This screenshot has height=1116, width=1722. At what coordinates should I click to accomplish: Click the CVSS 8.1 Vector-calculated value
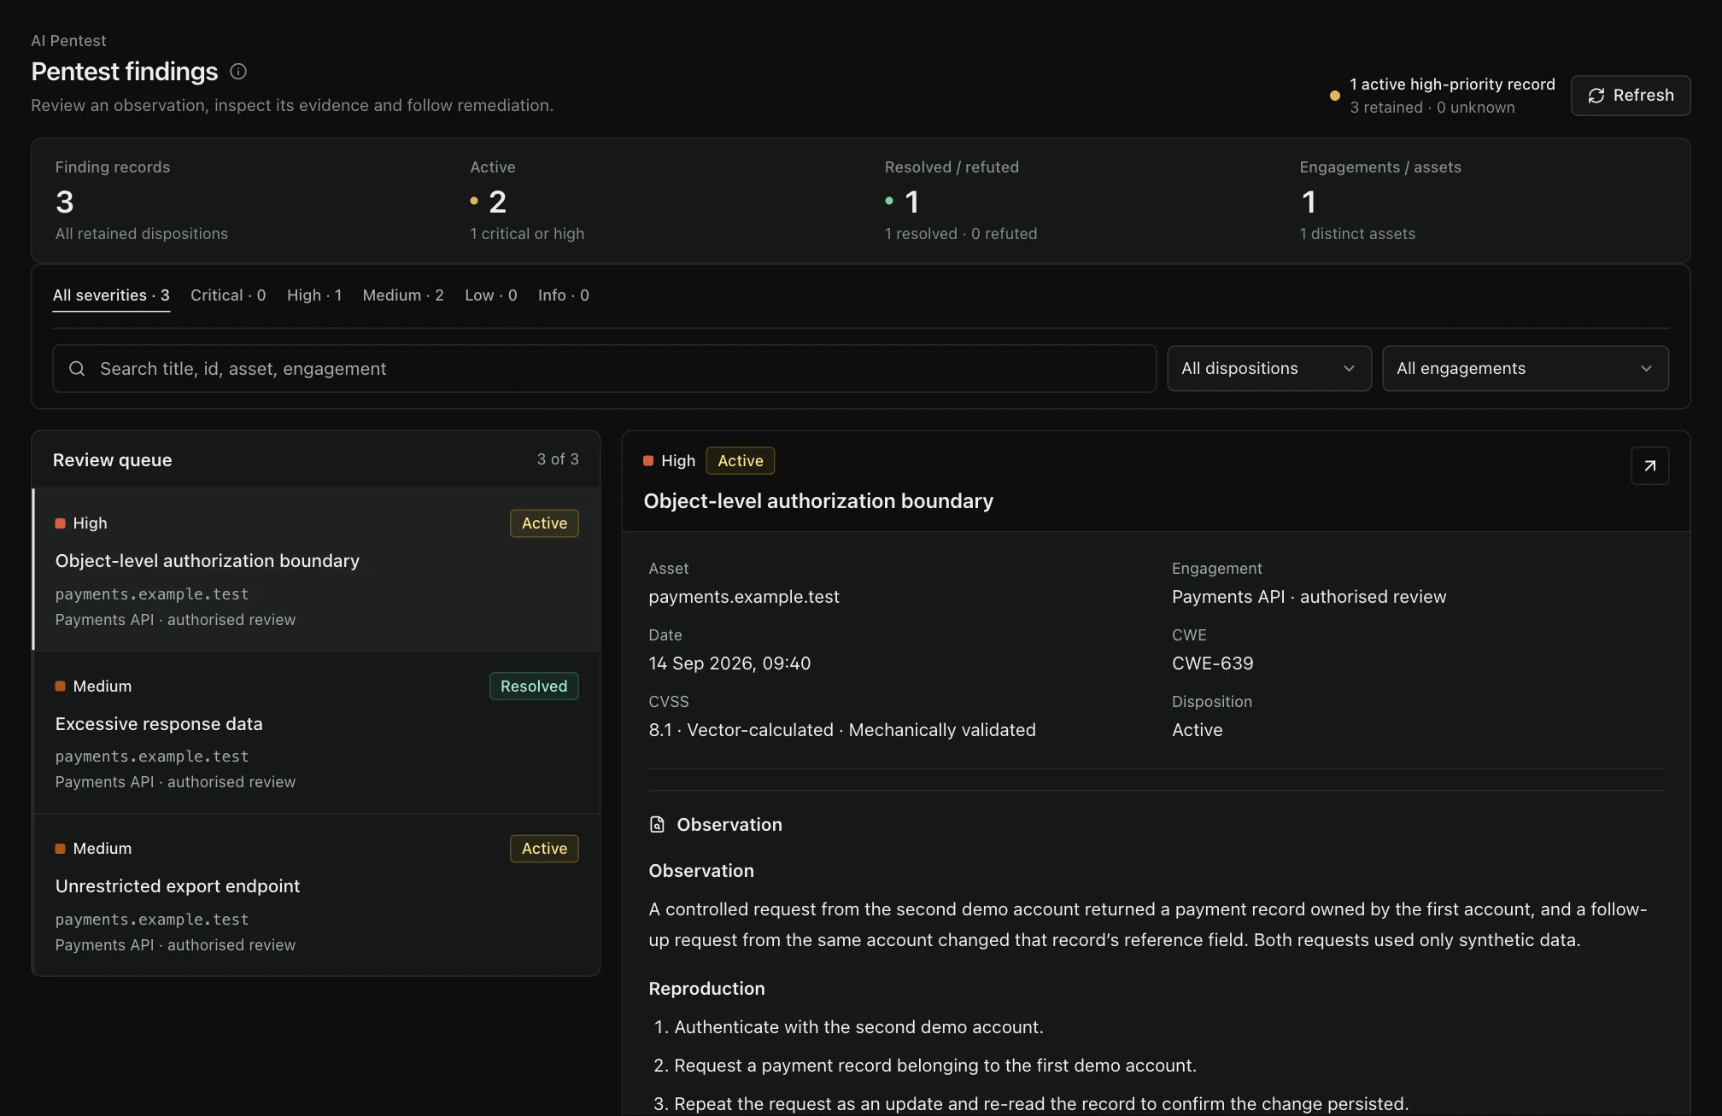click(842, 730)
